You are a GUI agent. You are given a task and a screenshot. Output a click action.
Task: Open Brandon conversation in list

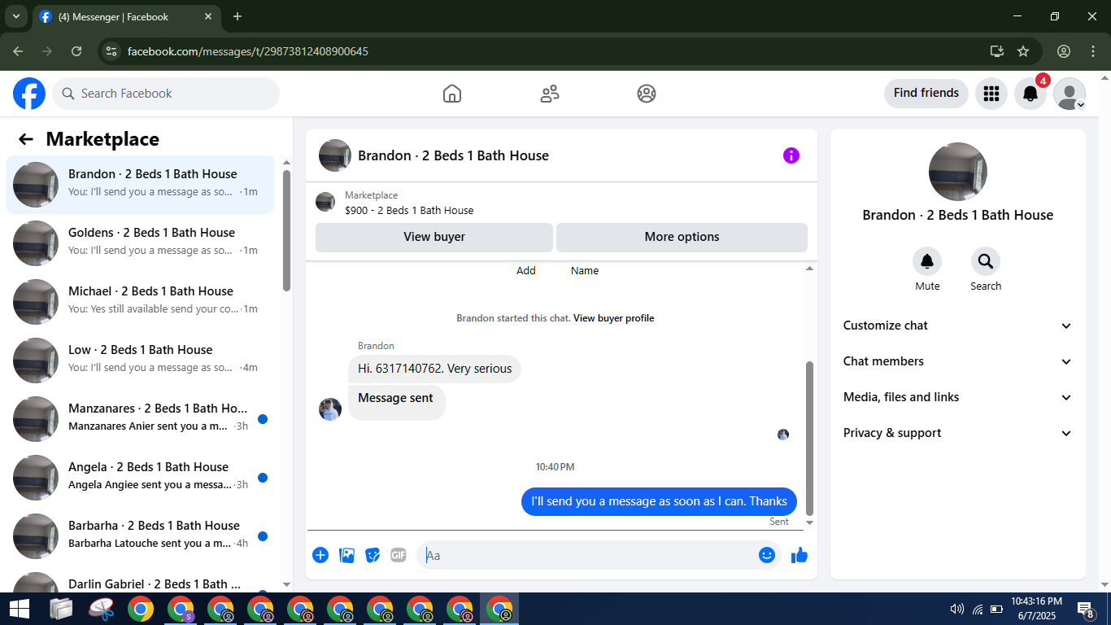[x=140, y=185]
